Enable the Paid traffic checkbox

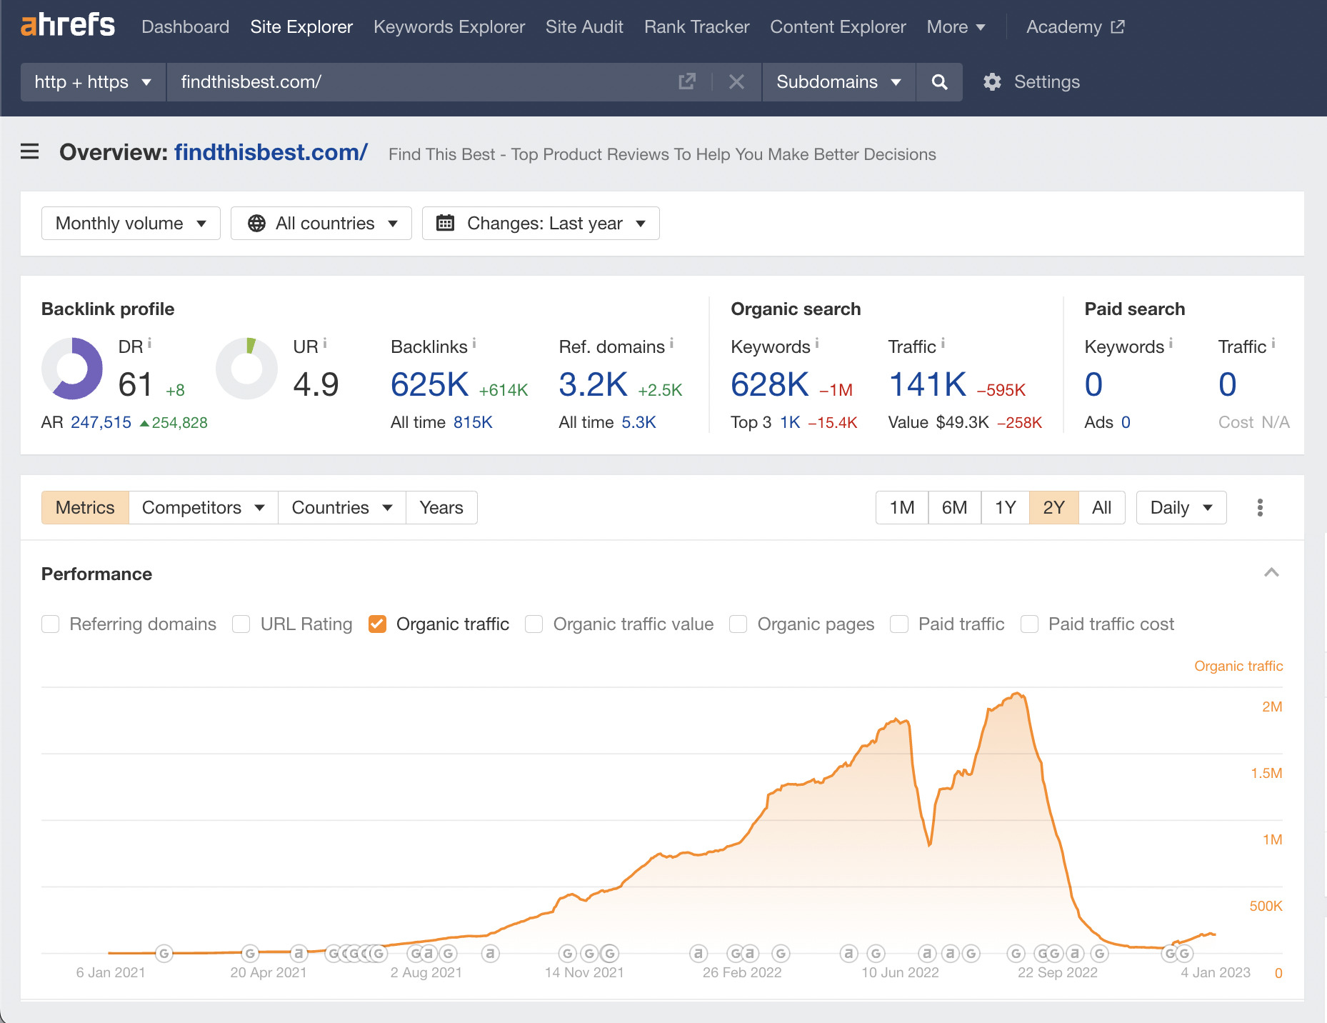(x=898, y=624)
